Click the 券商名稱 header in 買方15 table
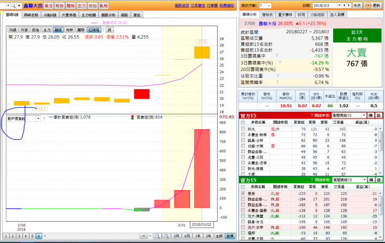This screenshot has width=385, height=243. tap(258, 122)
